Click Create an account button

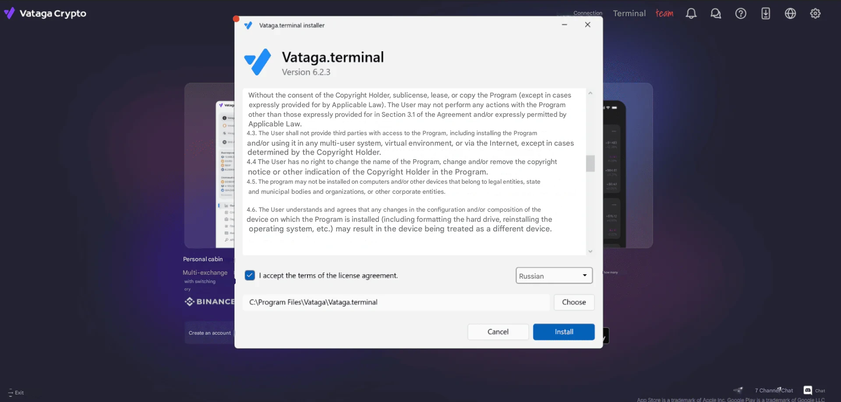210,333
